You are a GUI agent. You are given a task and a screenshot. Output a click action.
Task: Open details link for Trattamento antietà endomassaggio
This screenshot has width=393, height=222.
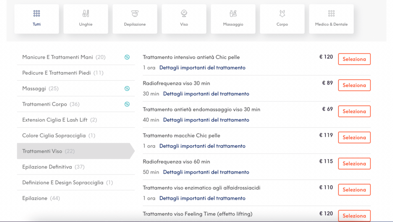pyautogui.click(x=206, y=120)
